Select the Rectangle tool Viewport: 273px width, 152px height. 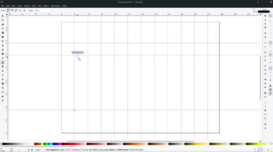[x=3, y=37]
